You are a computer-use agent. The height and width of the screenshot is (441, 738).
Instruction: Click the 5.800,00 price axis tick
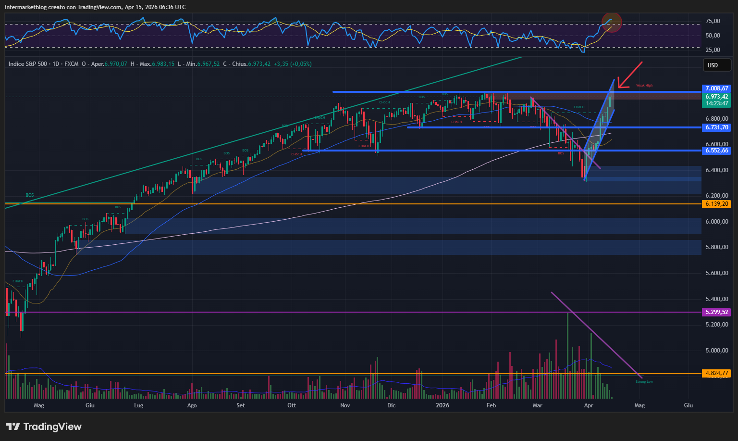pos(716,247)
